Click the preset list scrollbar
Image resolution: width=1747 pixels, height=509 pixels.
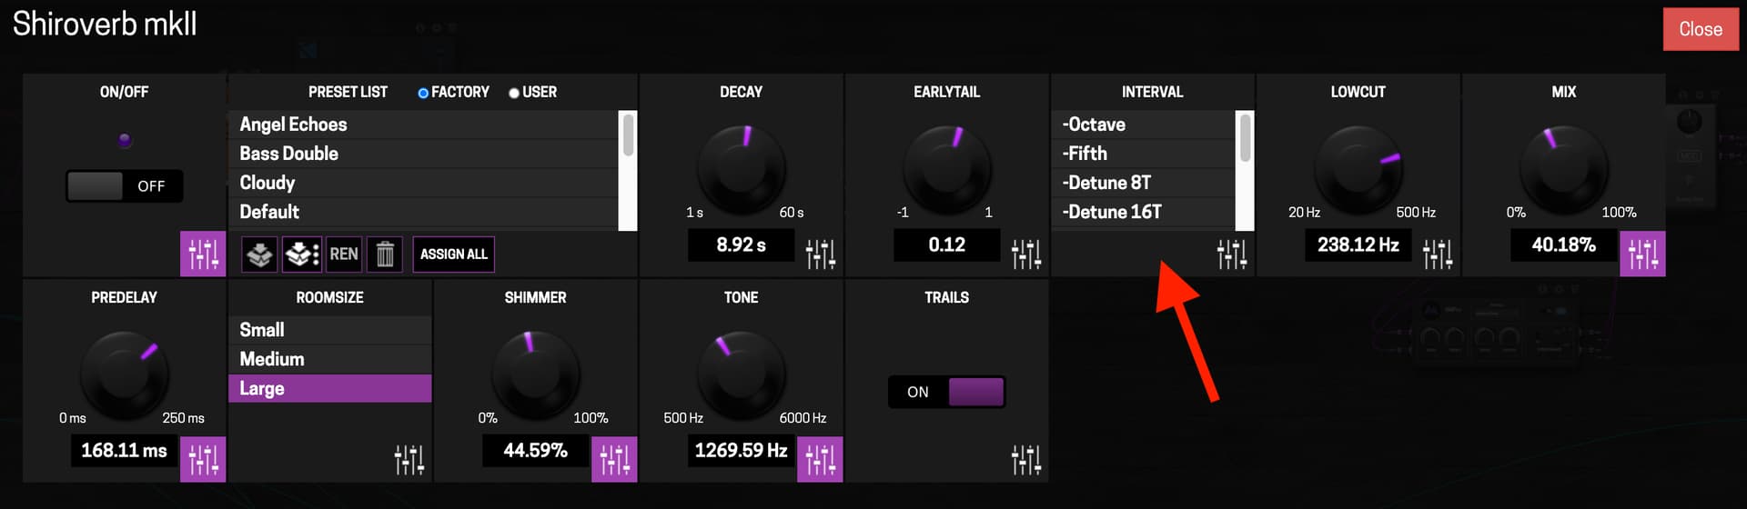(627, 136)
